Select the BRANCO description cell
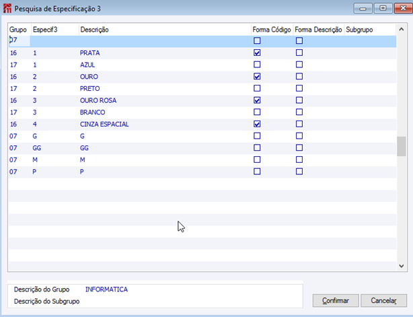413x317 pixels. [92, 112]
